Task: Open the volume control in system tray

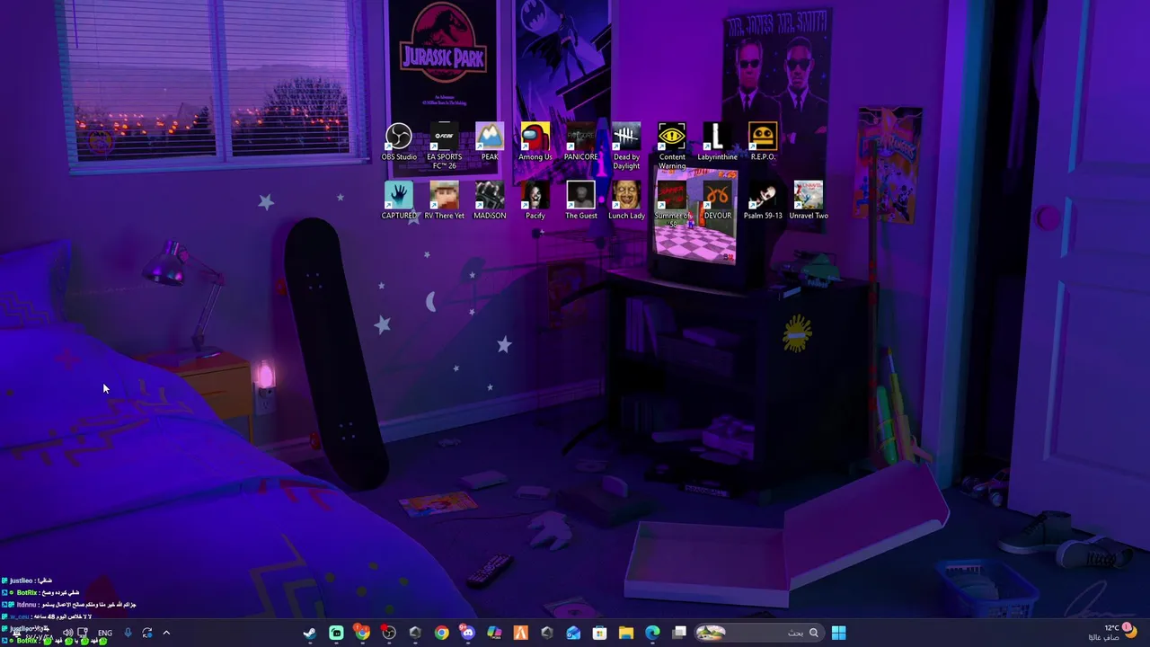Action: click(x=68, y=633)
